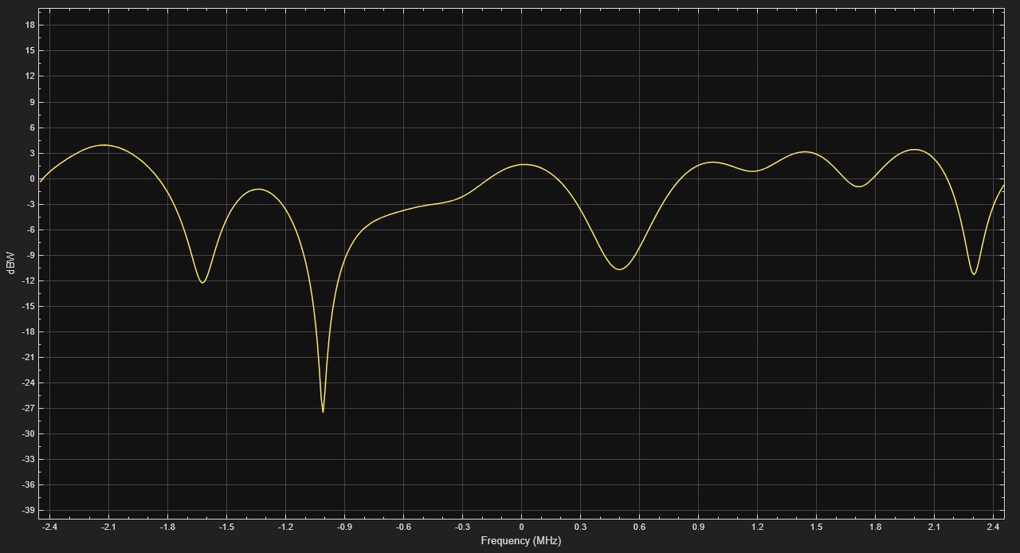The height and width of the screenshot is (553, 1020).
Task: Click the spectrum dip near 0.5 MHz
Action: pos(619,269)
